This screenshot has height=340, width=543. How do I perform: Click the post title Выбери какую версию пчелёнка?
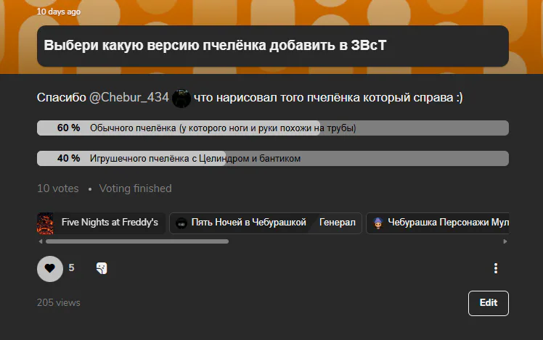click(215, 46)
